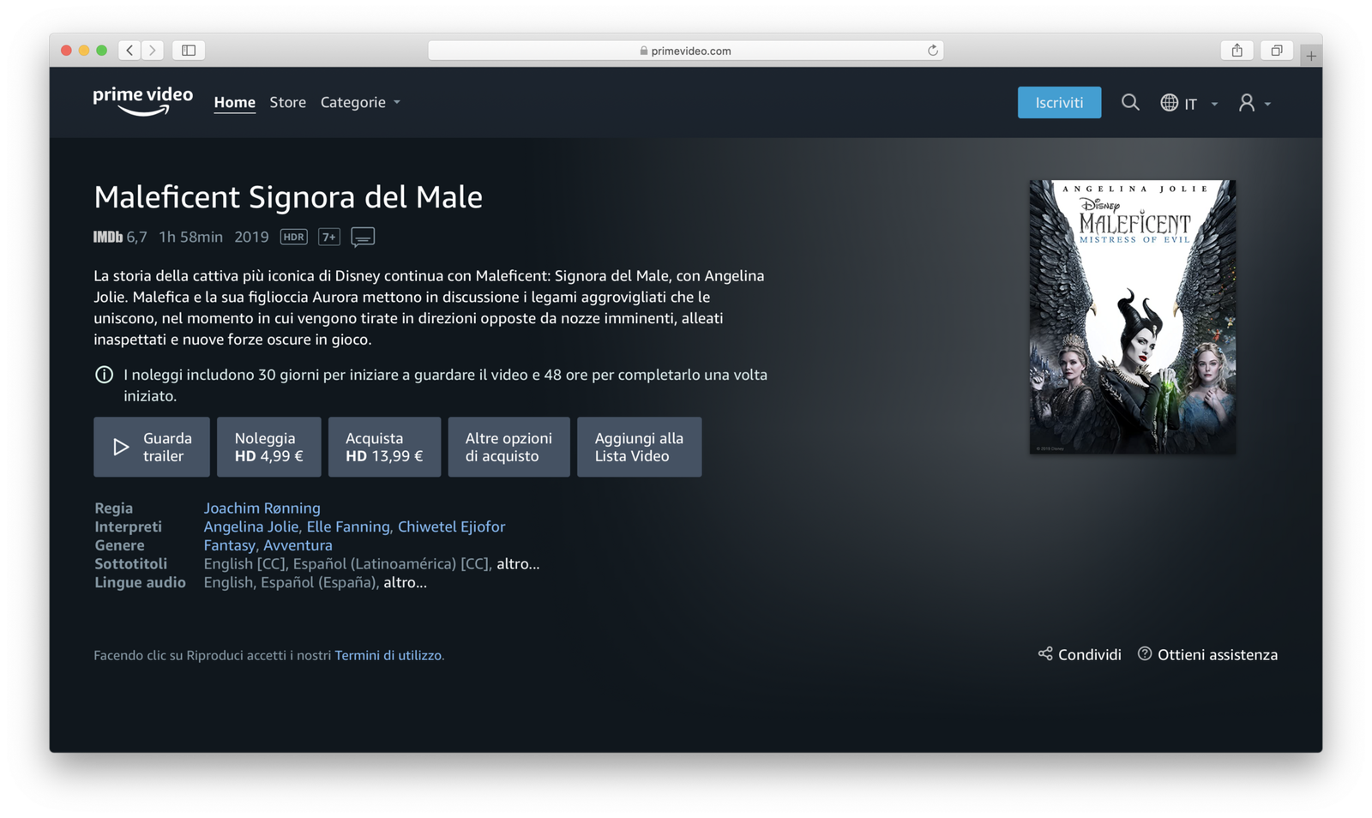Open Termini di utilizzo link
Viewport: 1372px width, 818px height.
tap(388, 655)
